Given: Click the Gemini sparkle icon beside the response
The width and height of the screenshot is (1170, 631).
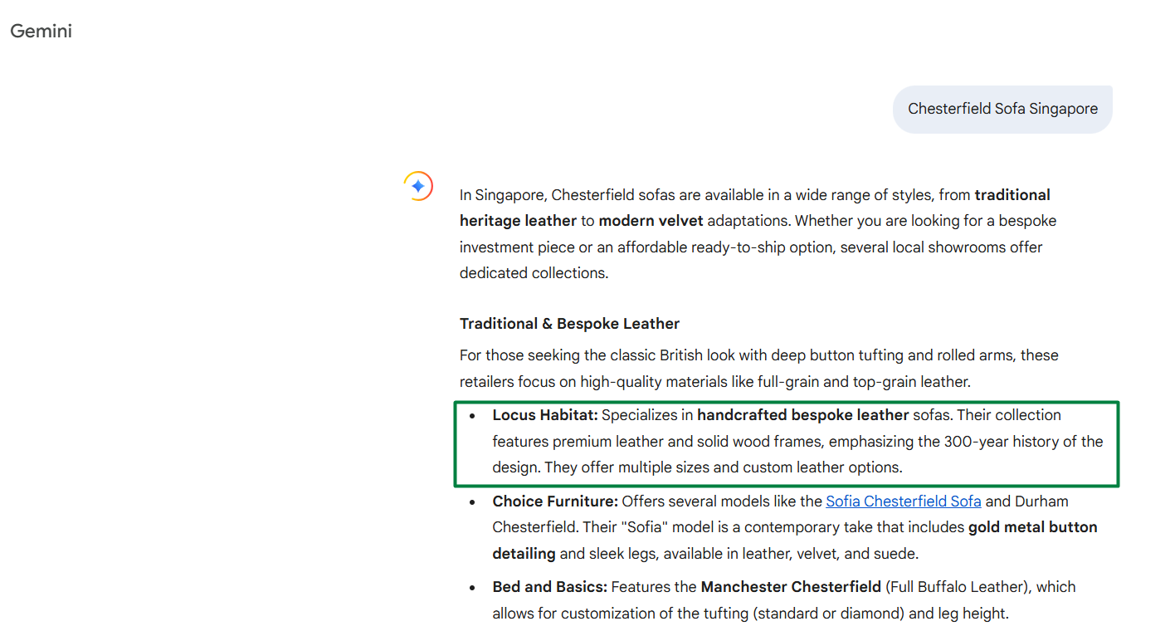Looking at the screenshot, I should pyautogui.click(x=418, y=186).
